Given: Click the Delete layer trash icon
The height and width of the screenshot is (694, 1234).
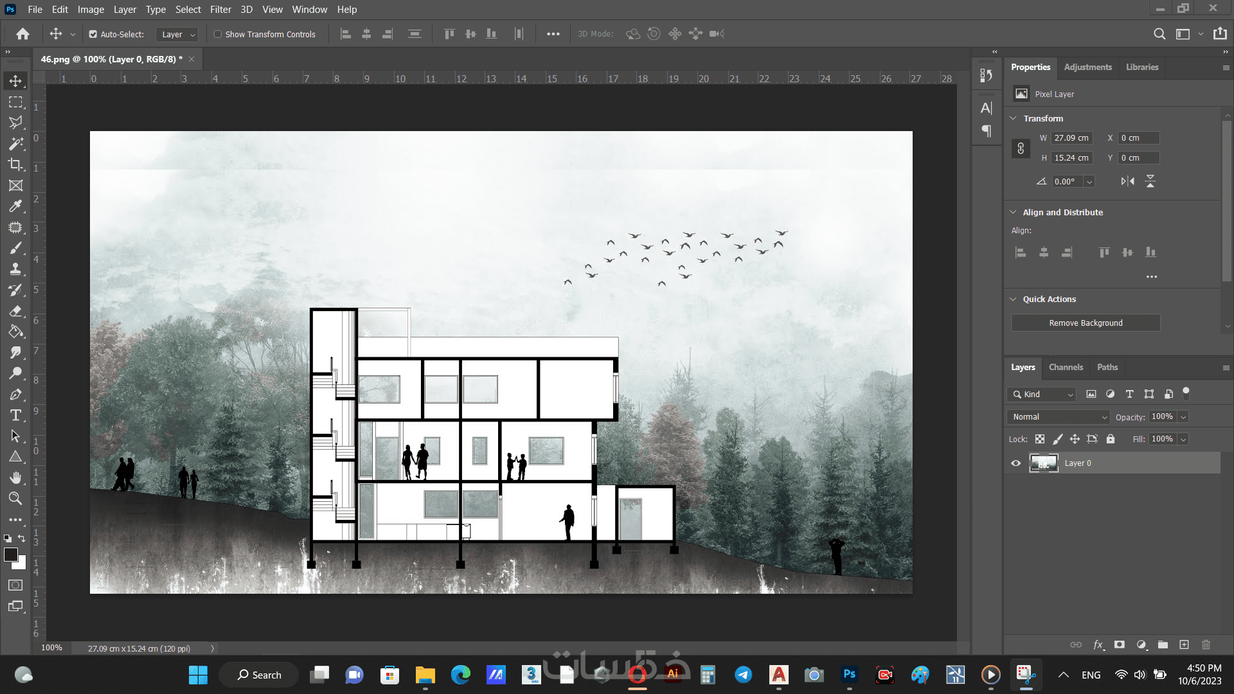Looking at the screenshot, I should pyautogui.click(x=1206, y=645).
